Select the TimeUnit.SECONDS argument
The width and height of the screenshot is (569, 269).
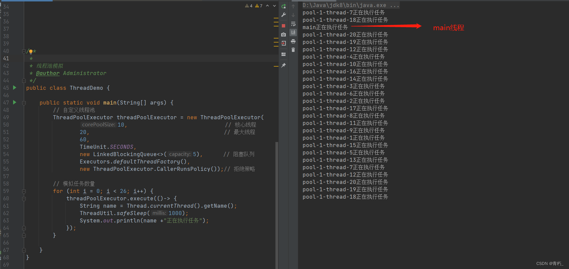pos(107,147)
